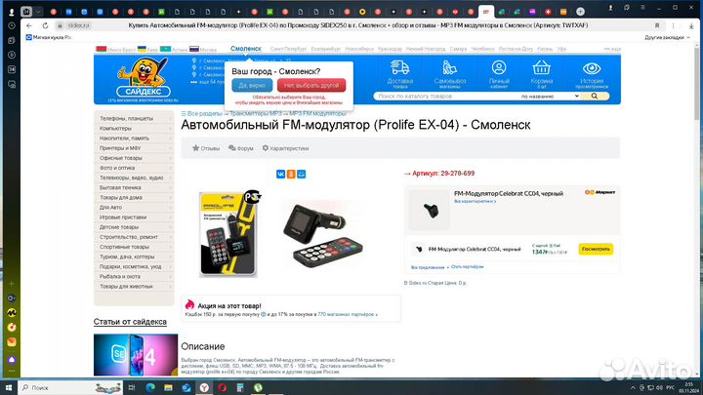Open the Характеристики tab
Screen dimensions: 703x395
pyautogui.click(x=285, y=148)
